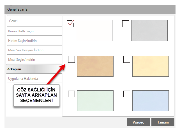180x133 pixels.
Task: Choose the light green background swatch
Action: tap(95, 101)
